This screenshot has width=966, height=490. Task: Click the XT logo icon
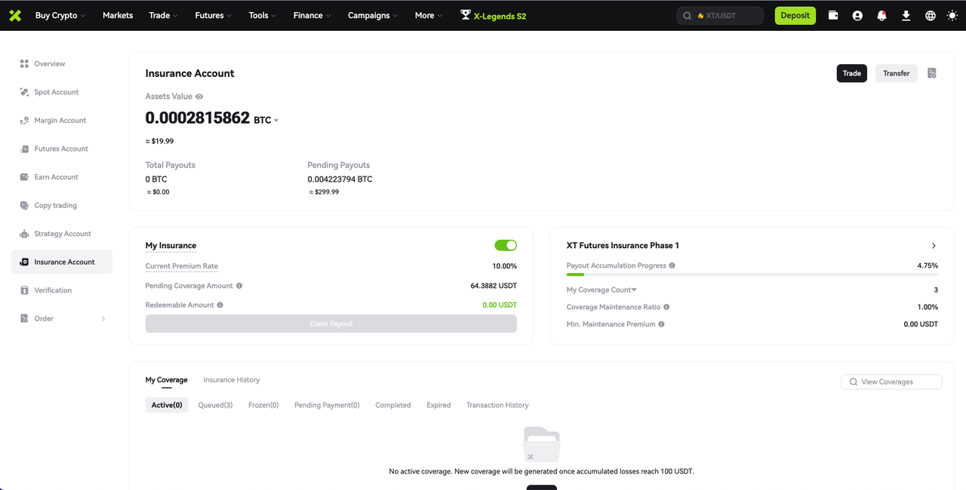pos(15,15)
